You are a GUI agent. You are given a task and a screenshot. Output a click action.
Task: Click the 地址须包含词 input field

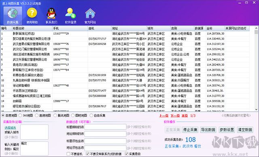(105, 148)
